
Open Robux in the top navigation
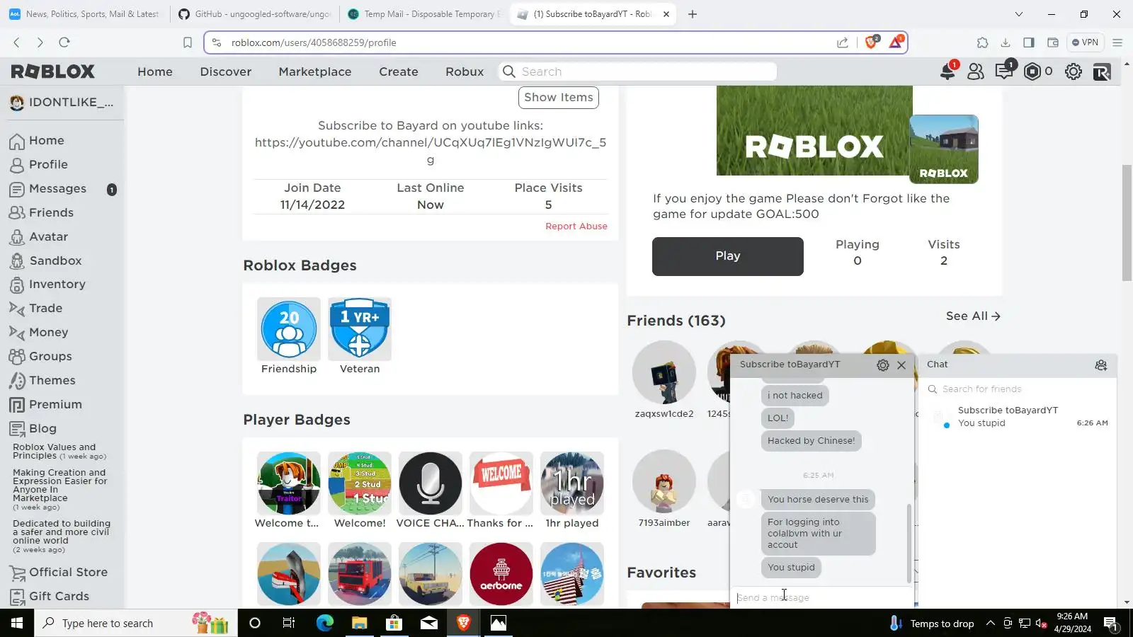point(465,71)
